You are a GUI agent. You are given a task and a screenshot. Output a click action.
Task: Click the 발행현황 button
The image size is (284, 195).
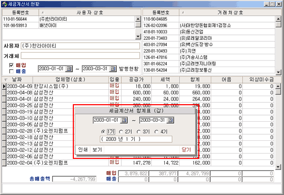(129, 69)
